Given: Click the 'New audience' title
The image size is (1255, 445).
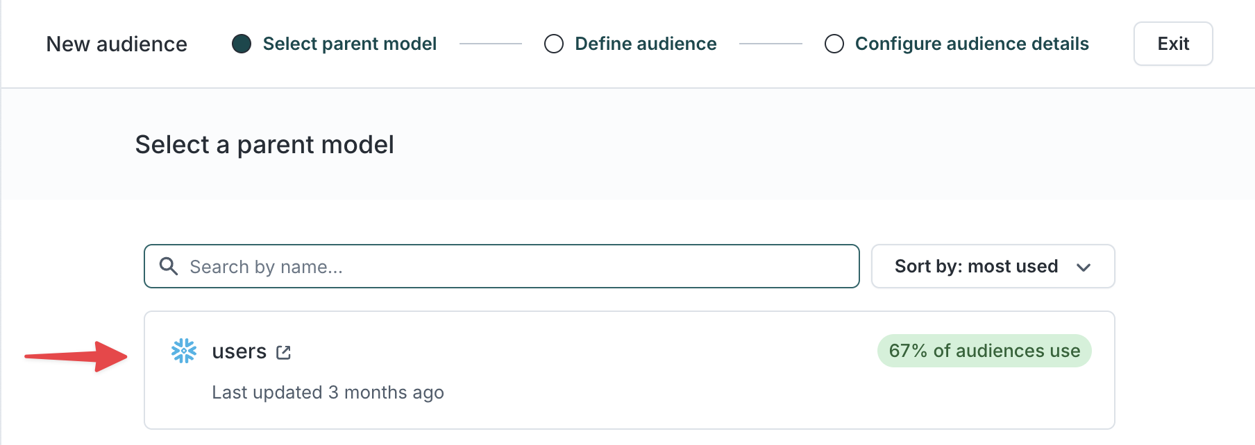Looking at the screenshot, I should coord(117,44).
